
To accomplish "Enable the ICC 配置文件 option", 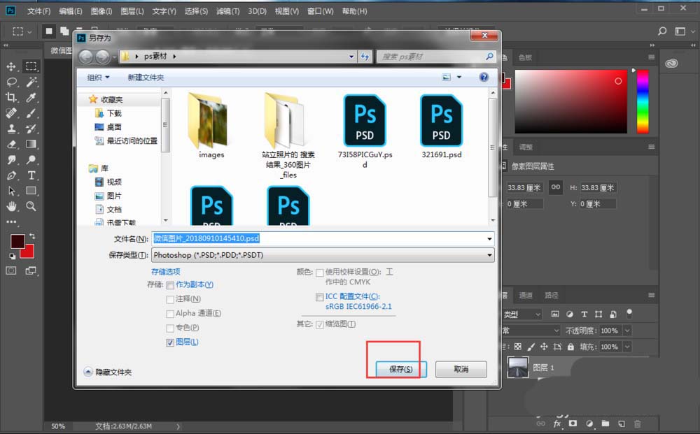I will tap(318, 298).
